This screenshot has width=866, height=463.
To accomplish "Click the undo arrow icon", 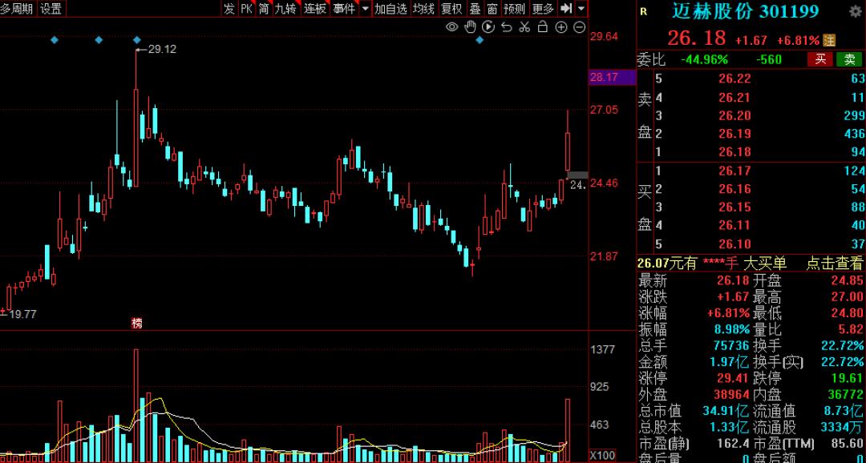I will point(506,27).
